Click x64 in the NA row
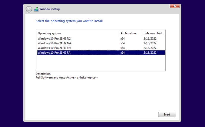 (122, 43)
